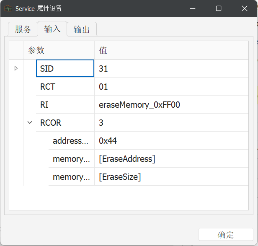Select the 输入 tab
This screenshot has height=246, width=258.
[x=52, y=28]
